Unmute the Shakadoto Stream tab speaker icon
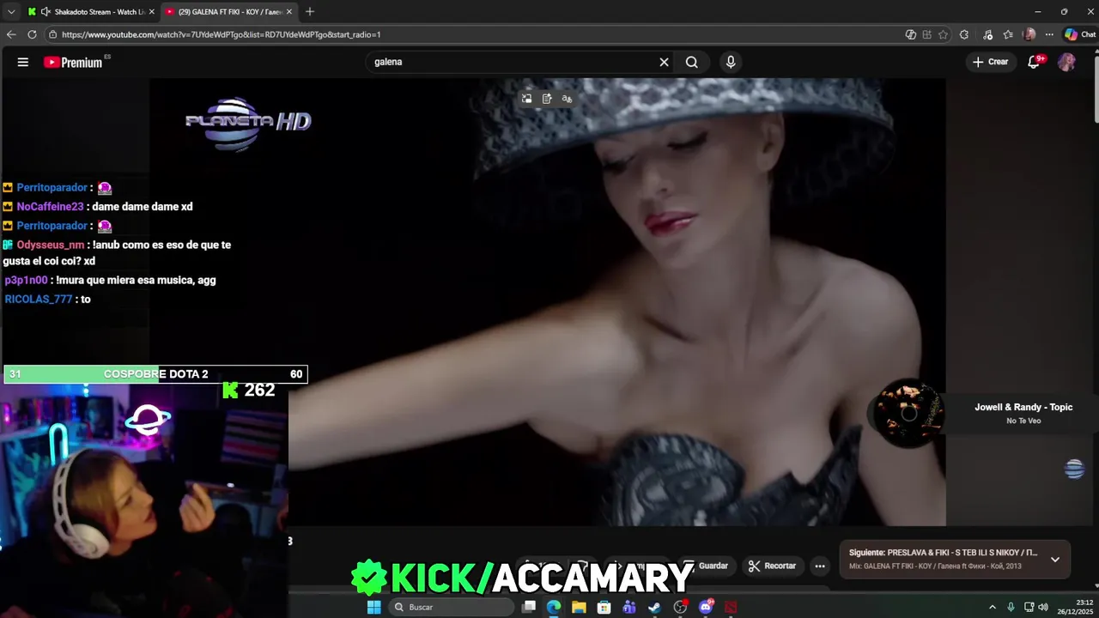This screenshot has width=1099, height=618. pyautogui.click(x=46, y=12)
